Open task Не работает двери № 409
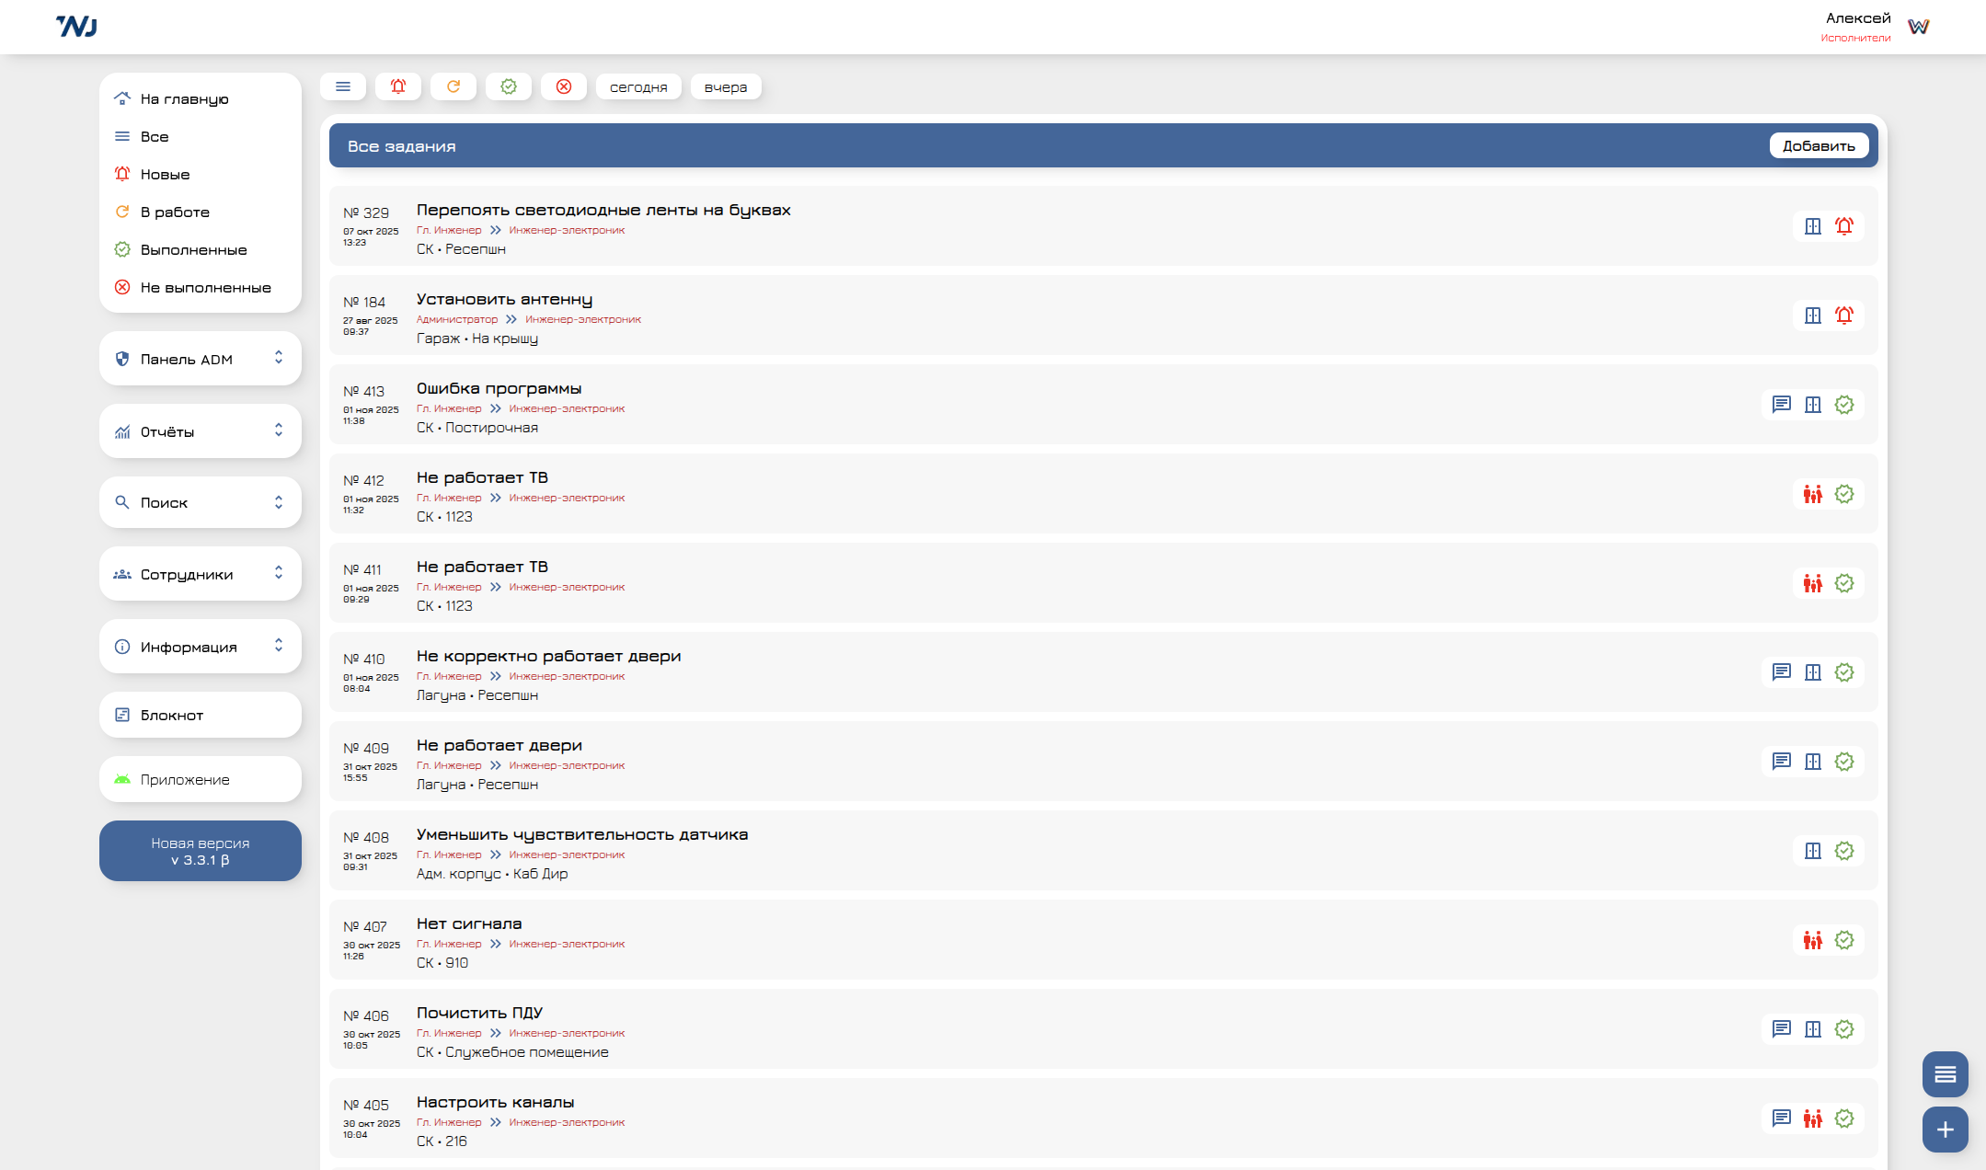The image size is (1986, 1170). point(499,745)
